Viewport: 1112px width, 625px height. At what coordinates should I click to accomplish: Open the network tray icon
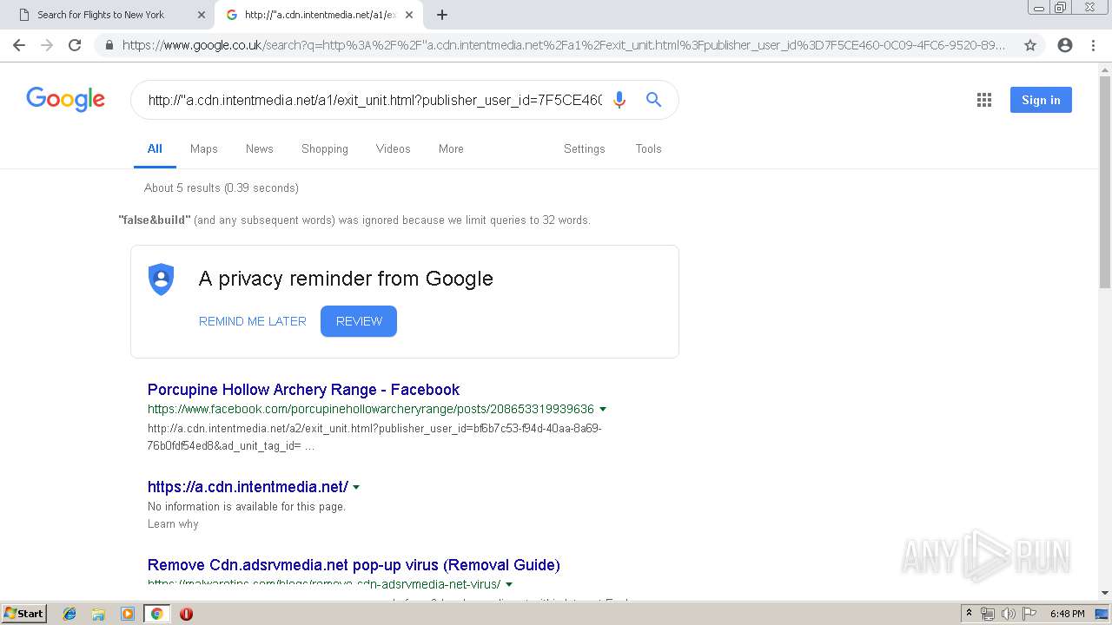(x=988, y=614)
